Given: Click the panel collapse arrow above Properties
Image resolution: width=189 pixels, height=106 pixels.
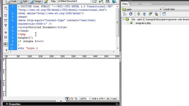Looking at the screenshot, I should point(61,101).
